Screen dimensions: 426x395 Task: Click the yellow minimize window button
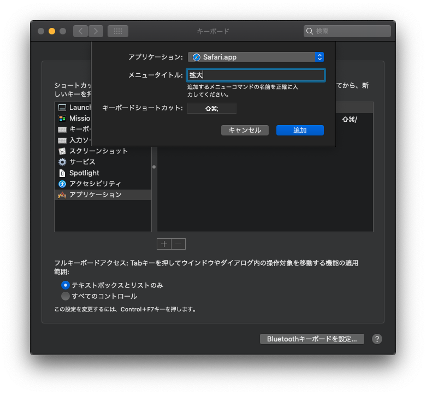coord(52,31)
